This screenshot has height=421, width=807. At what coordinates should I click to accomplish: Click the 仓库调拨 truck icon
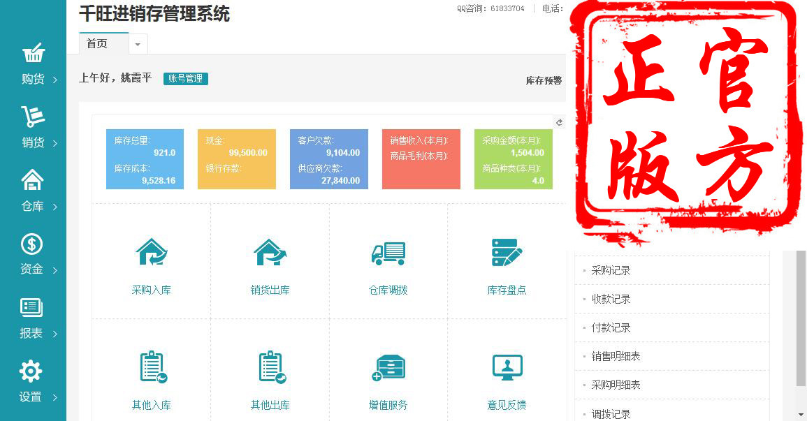point(388,253)
